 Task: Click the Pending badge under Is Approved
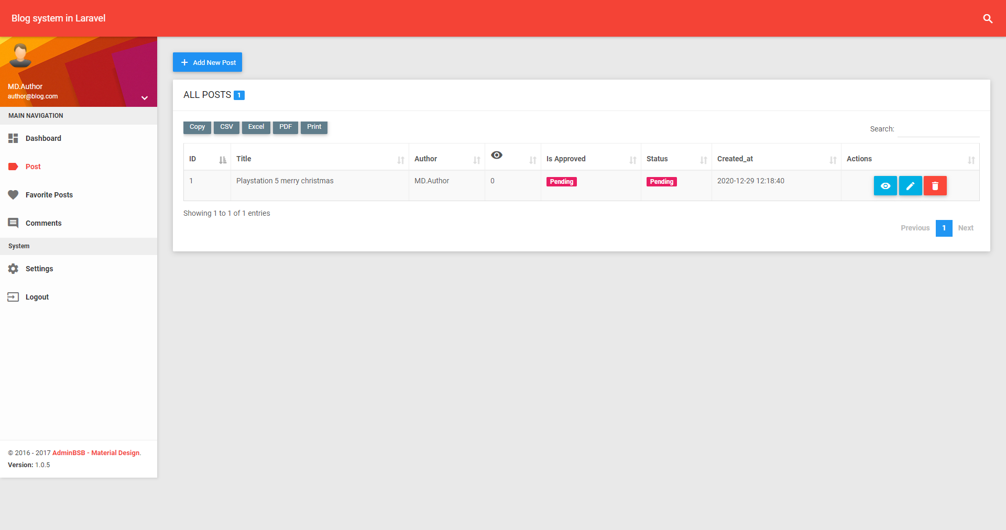[562, 182]
